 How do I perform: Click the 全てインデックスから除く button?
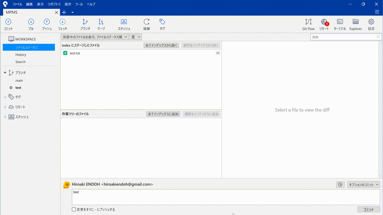[x=161, y=45]
